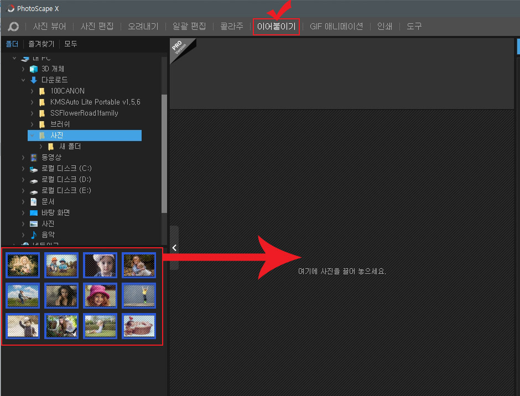Click the 바탕 화면 desktop icon
520x396 pixels.
tap(34, 213)
